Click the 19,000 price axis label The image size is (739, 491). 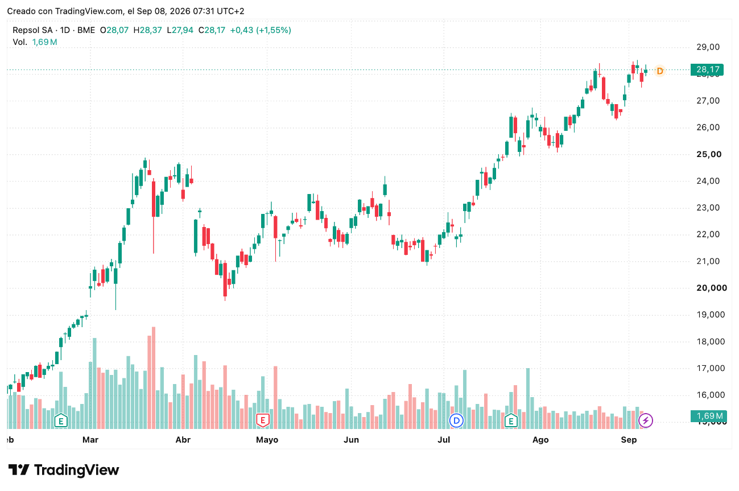tap(711, 315)
